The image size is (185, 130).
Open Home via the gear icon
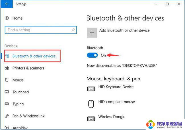pos(7,18)
